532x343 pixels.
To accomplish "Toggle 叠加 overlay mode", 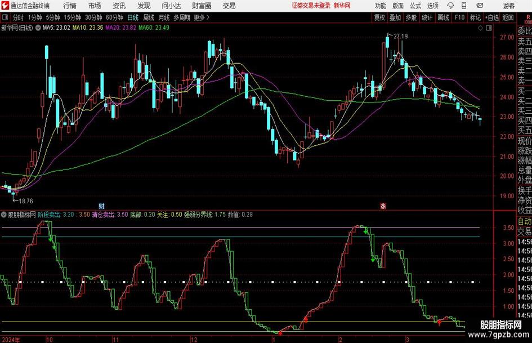I will pos(395,17).
